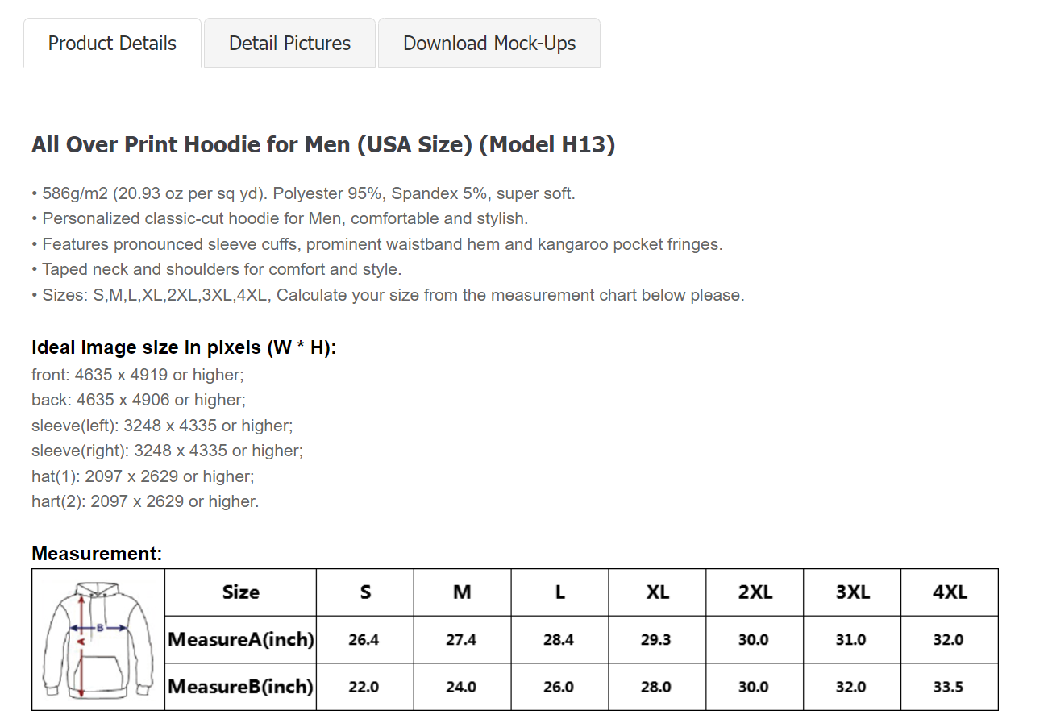Click the hoodie measurement diagram
The height and width of the screenshot is (723, 1048).
98,638
